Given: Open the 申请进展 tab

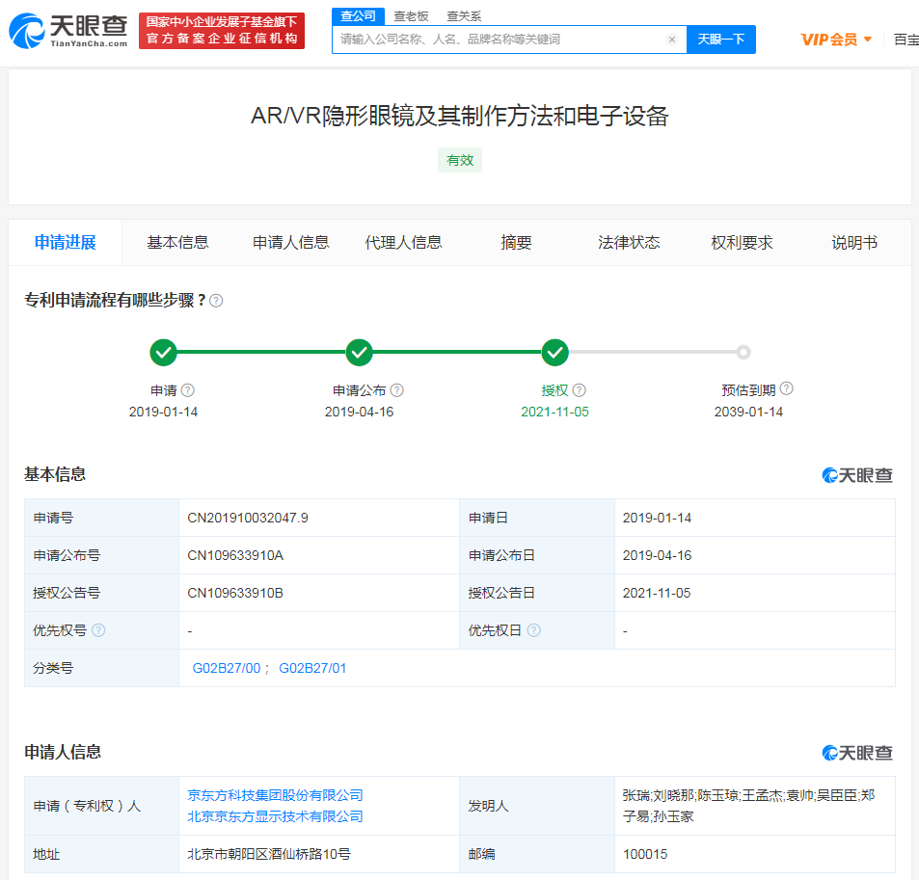Looking at the screenshot, I should tap(65, 243).
